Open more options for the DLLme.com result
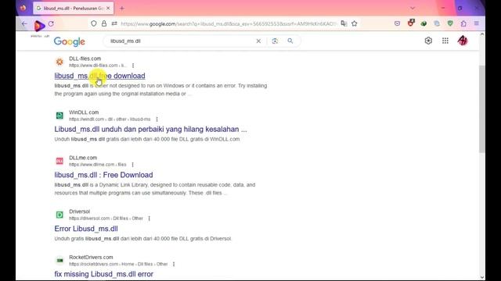 pos(132,165)
